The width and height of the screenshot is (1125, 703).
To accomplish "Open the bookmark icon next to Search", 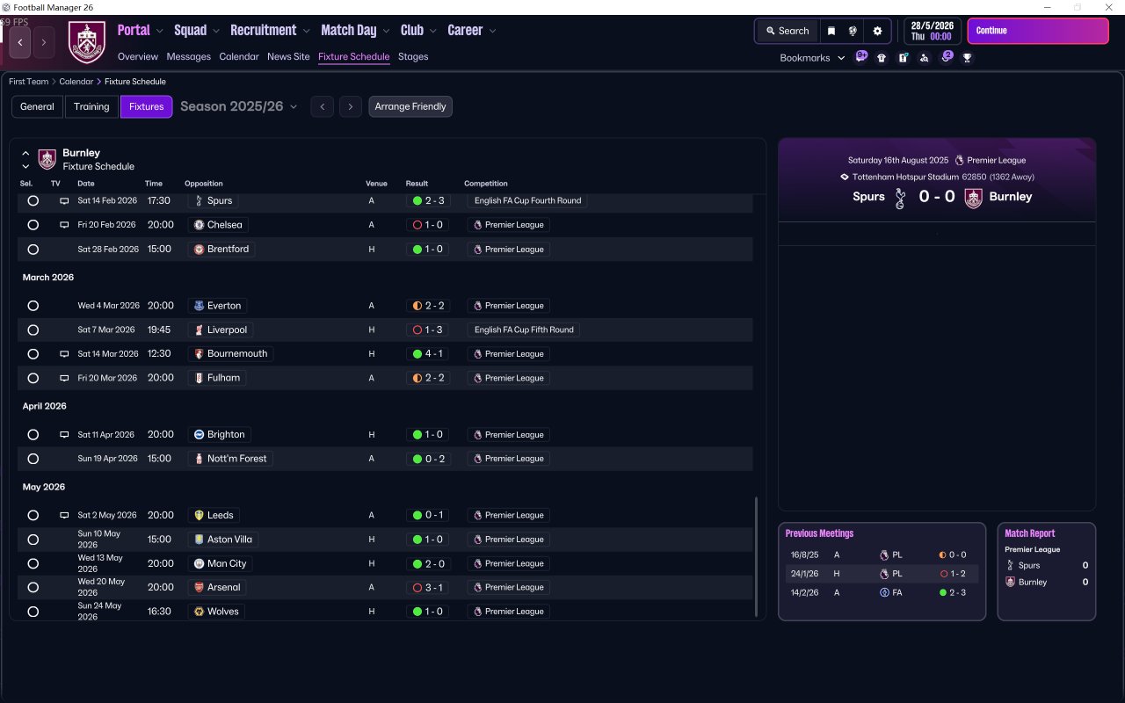I will 831,31.
